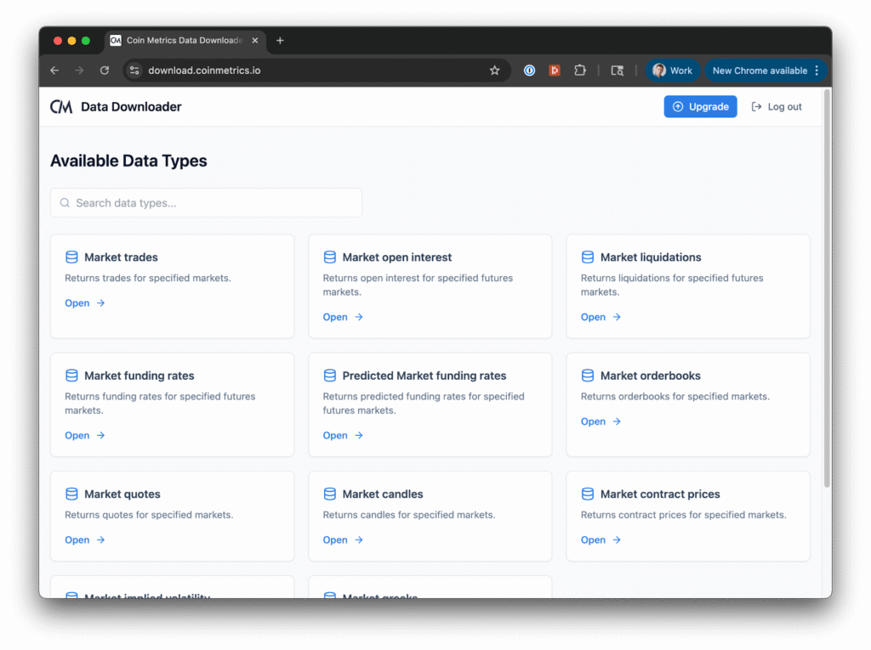Click the Upgrade button
The width and height of the screenshot is (871, 650).
click(700, 106)
